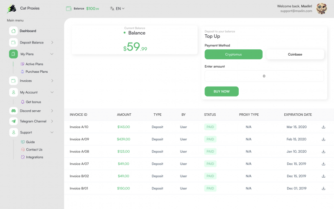Click Invoice B/02 text

pyautogui.click(x=79, y=176)
